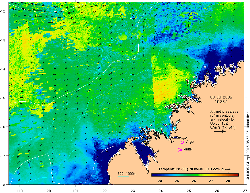Click latitude axis label -15
This screenshot has height=193, width=250.
(3, 98)
